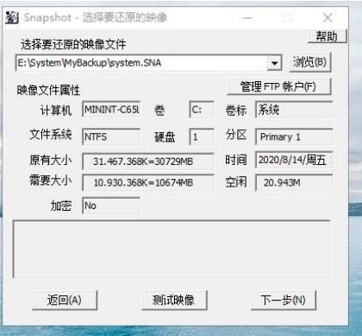Click the 加密 label

tap(61, 206)
